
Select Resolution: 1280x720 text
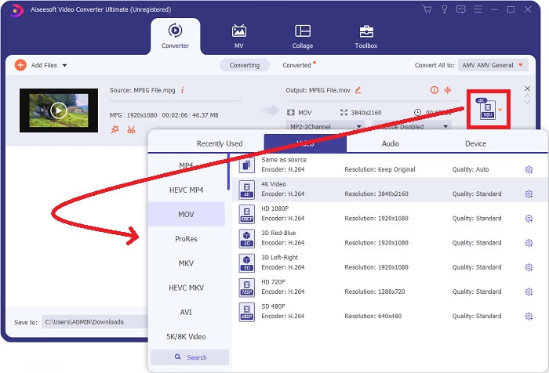point(375,292)
